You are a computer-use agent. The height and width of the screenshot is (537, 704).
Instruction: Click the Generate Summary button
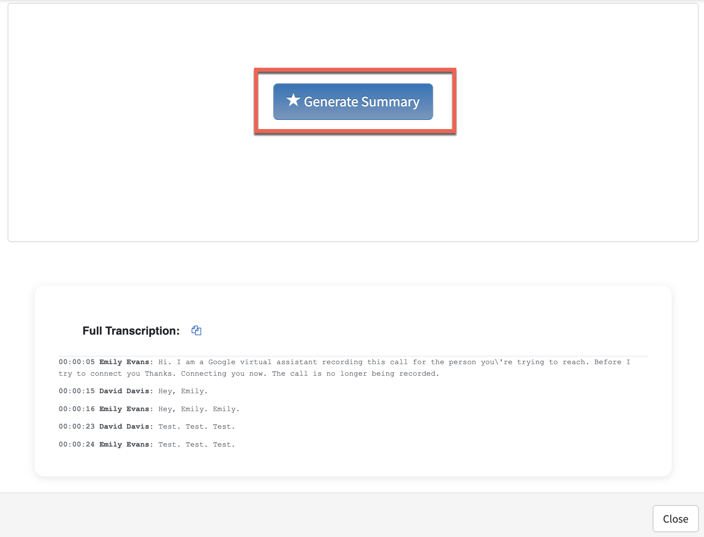pyautogui.click(x=353, y=102)
